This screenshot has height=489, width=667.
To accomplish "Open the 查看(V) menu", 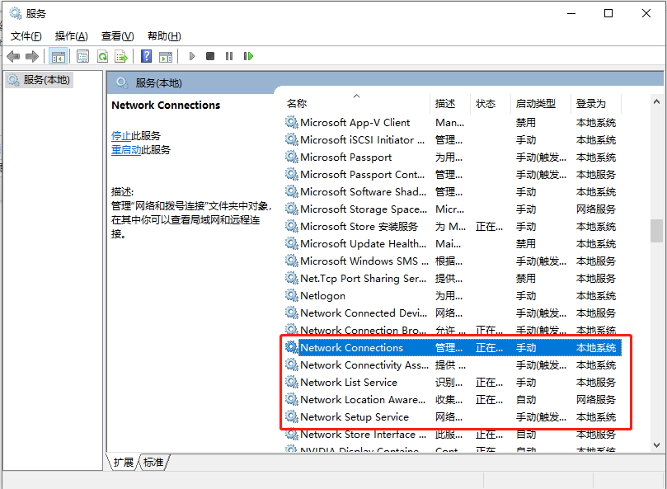I will pos(117,36).
